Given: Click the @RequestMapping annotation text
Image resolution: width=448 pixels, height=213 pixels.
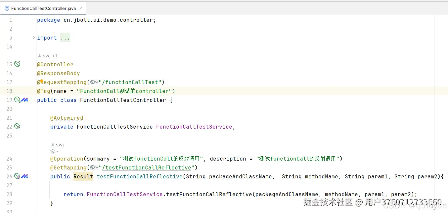Looking at the screenshot, I should pos(62,82).
